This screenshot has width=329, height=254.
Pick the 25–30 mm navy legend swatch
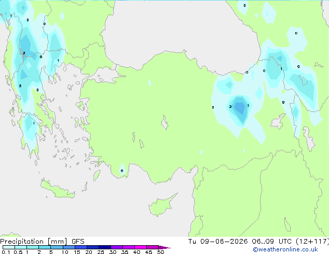104,247
